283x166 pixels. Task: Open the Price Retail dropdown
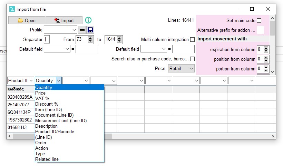tap(181, 69)
